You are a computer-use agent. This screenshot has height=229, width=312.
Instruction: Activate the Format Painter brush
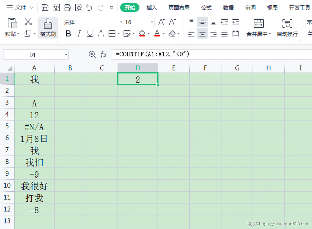pos(48,27)
